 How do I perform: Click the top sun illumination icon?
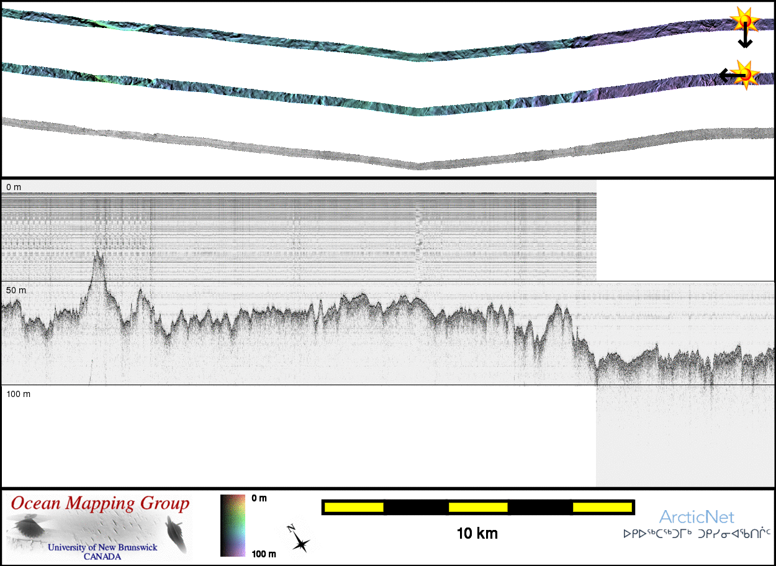[743, 19]
